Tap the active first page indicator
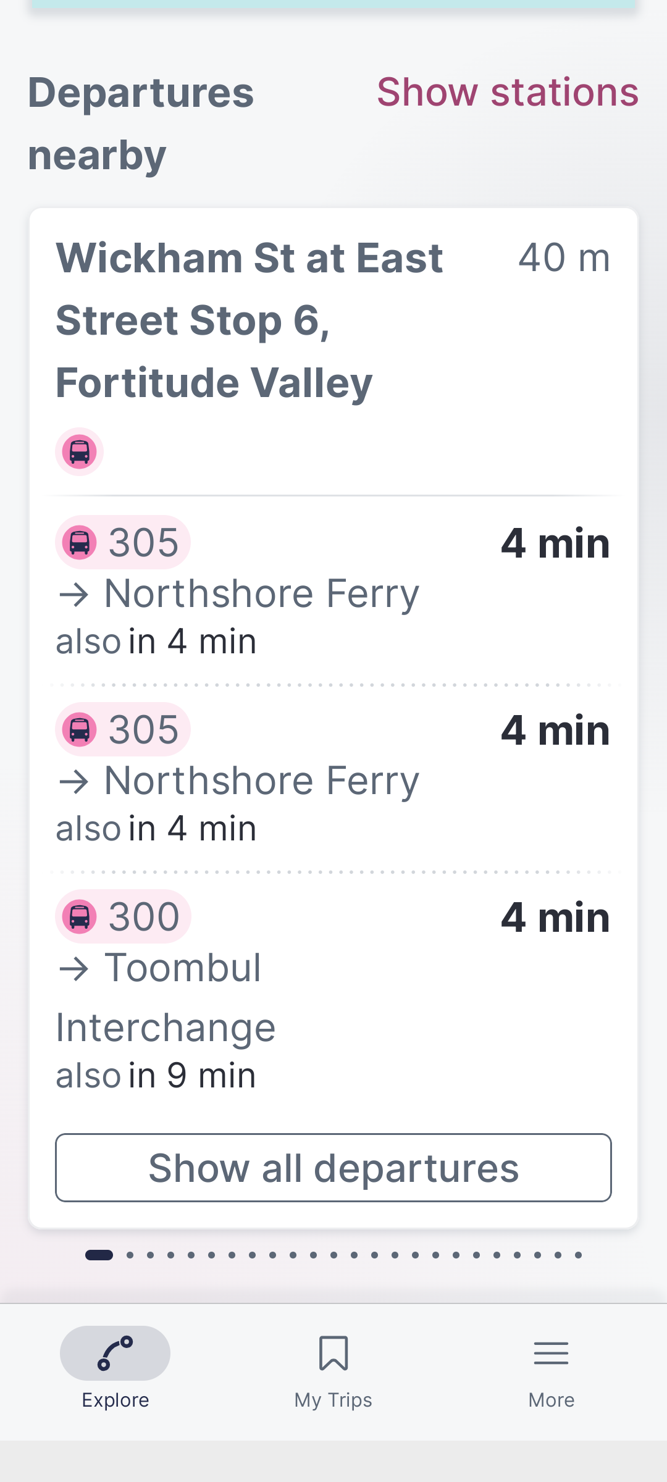 [x=99, y=1255]
